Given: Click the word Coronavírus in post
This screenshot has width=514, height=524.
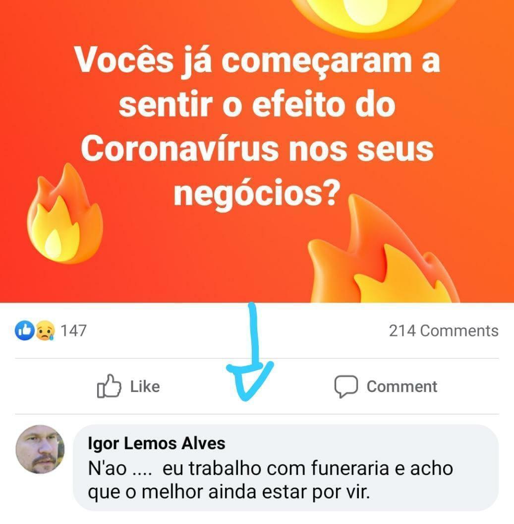Looking at the screenshot, I should pos(179,149).
